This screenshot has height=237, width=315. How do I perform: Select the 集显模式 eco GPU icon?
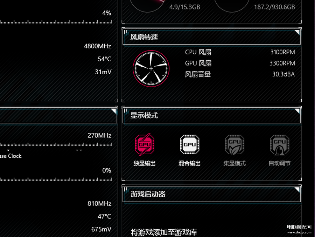pyautogui.click(x=234, y=145)
